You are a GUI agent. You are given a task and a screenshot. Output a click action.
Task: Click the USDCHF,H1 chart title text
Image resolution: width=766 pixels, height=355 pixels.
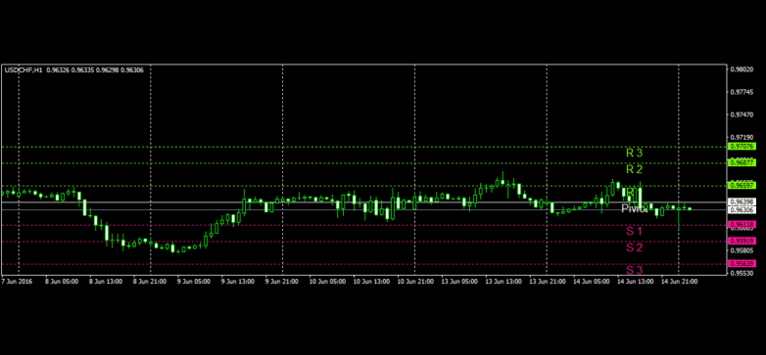coord(24,70)
